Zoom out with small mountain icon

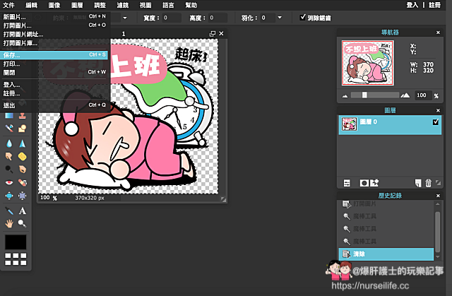345,95
